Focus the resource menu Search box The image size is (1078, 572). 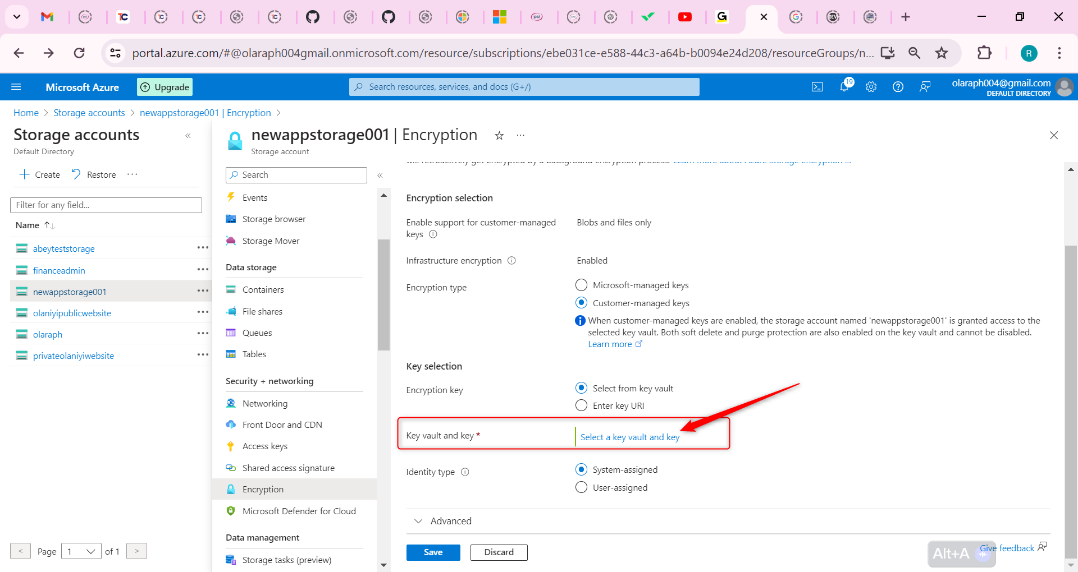[296, 175]
